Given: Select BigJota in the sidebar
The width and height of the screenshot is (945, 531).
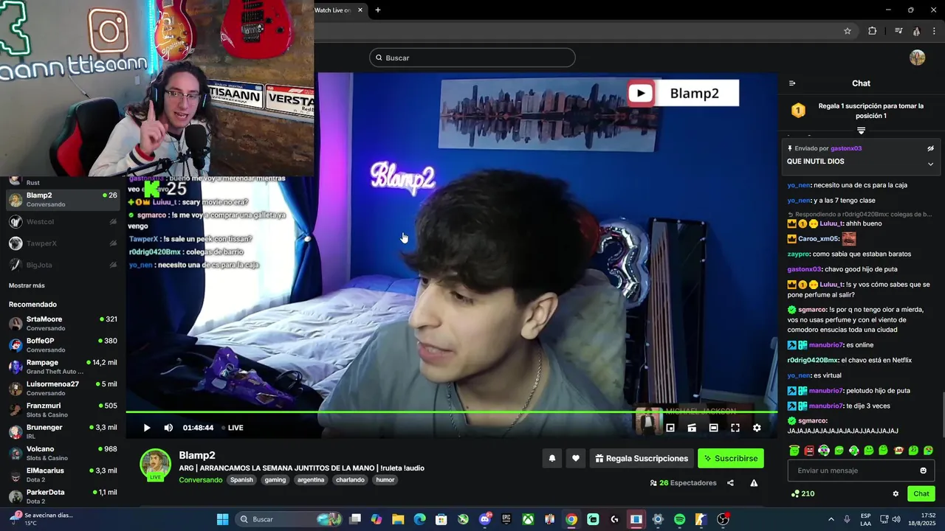Looking at the screenshot, I should (x=63, y=265).
